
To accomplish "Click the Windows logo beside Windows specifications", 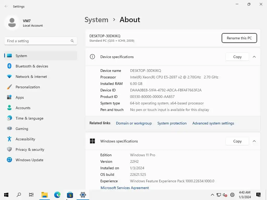I will (x=92, y=141).
